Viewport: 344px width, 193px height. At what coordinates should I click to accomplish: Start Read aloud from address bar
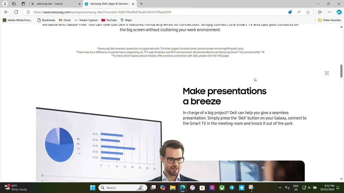[299, 12]
